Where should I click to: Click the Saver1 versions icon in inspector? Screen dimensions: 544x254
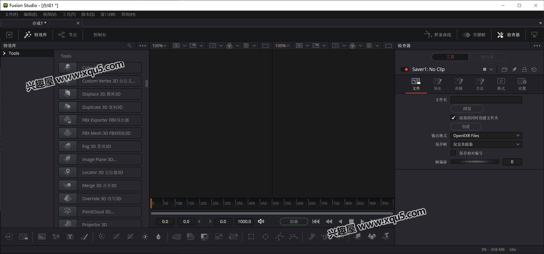[x=504, y=70]
